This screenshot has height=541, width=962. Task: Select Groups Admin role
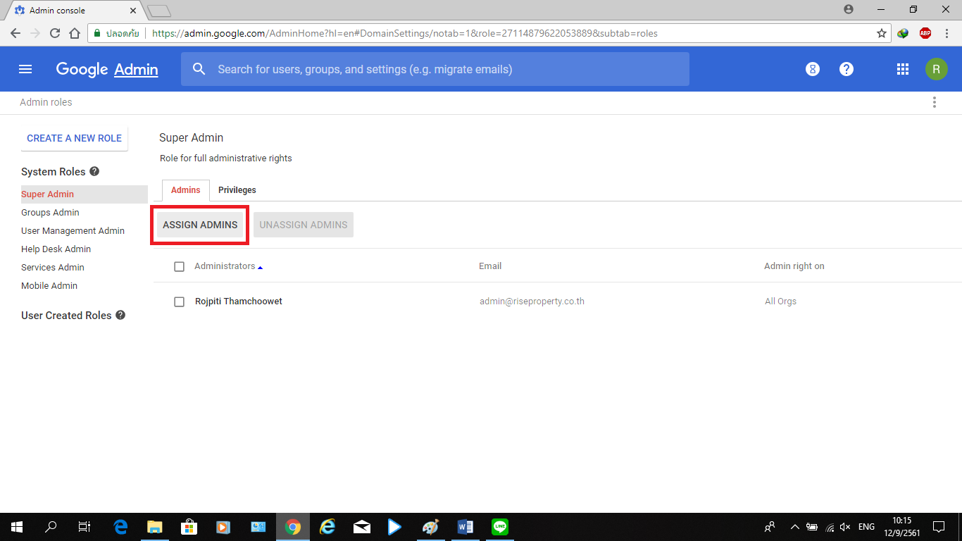tap(50, 212)
